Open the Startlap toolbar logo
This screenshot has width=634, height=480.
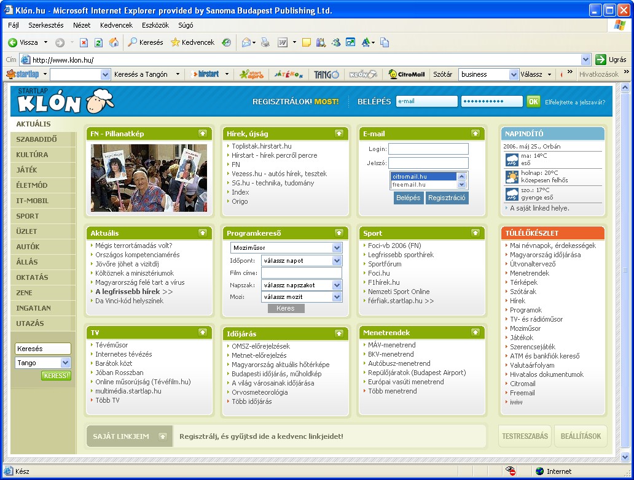click(x=23, y=74)
